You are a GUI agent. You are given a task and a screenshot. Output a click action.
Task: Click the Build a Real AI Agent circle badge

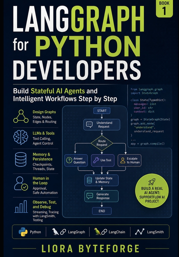point(152,191)
